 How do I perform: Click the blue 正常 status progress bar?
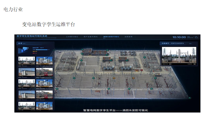[x=40, y=50]
